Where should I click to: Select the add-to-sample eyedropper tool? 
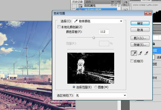[140, 53]
